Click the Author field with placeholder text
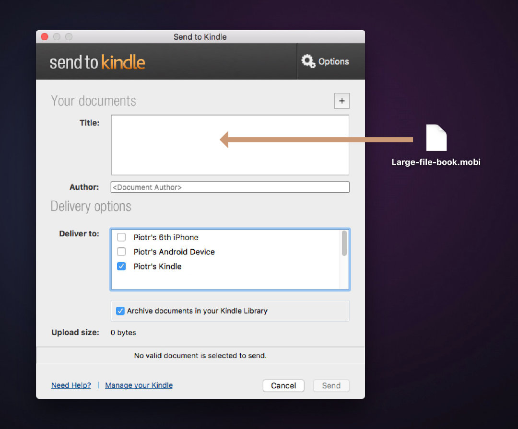 pyautogui.click(x=230, y=187)
